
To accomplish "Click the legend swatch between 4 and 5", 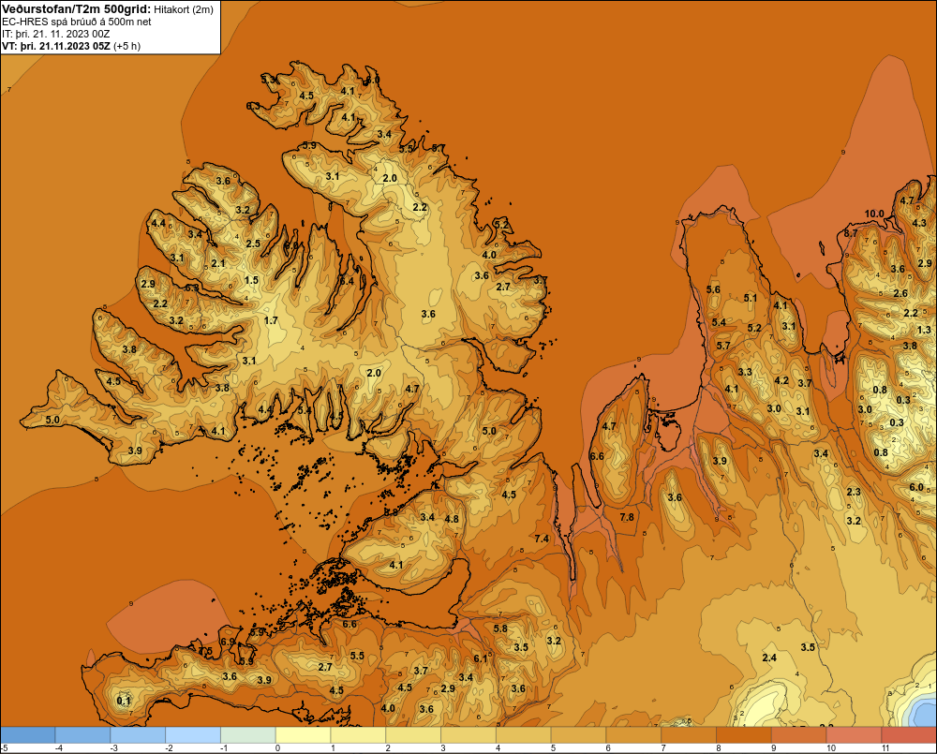I will (523, 734).
